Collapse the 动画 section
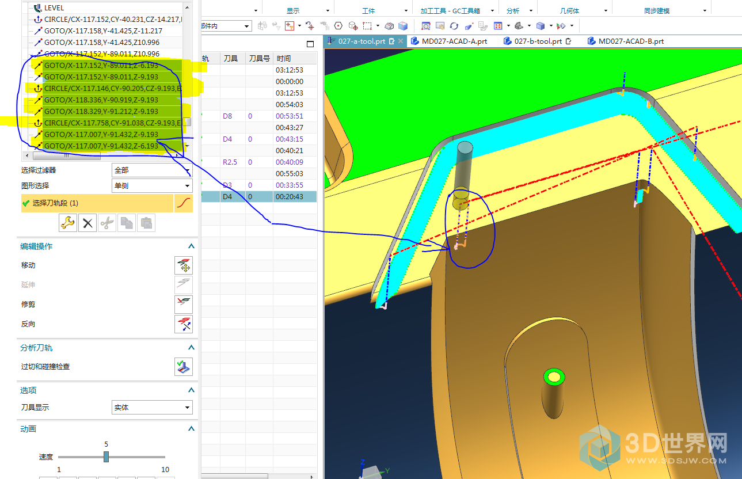 click(x=191, y=429)
